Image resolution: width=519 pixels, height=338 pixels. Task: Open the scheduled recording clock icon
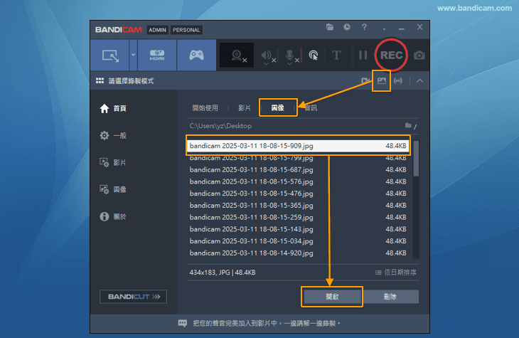(x=347, y=27)
